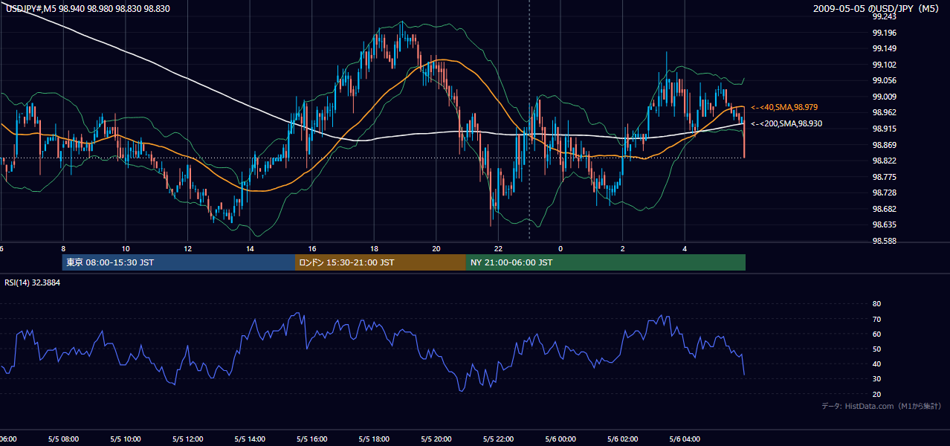The width and height of the screenshot is (950, 446).
Task: Click hour label 8 under price chart
Action: [x=63, y=248]
